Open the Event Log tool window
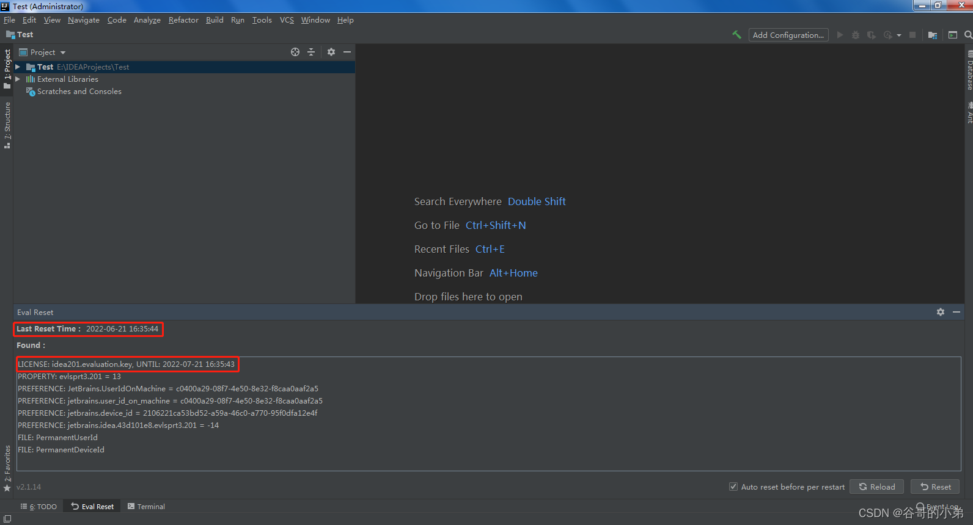Viewport: 973px width, 525px height. [938, 507]
